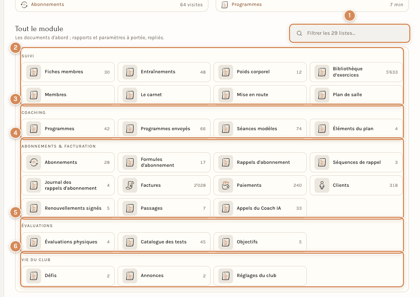Click the Factures invoice scroll icon
Image resolution: width=420 pixels, height=297 pixels.
[x=130, y=185]
